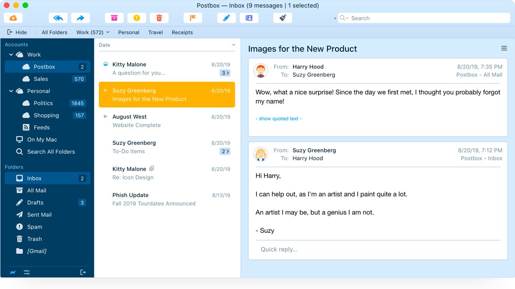Click the Hide sidebar button
This screenshot has height=289, width=515.
pyautogui.click(x=17, y=32)
